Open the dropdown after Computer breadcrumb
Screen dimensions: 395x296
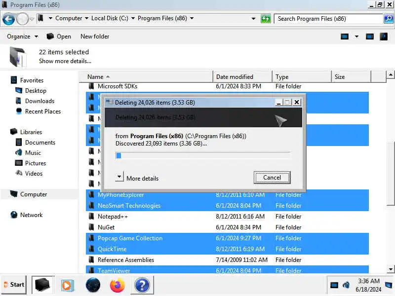(87, 18)
